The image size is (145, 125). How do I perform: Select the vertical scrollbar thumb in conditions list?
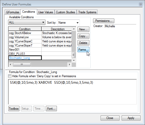(x=74, y=55)
